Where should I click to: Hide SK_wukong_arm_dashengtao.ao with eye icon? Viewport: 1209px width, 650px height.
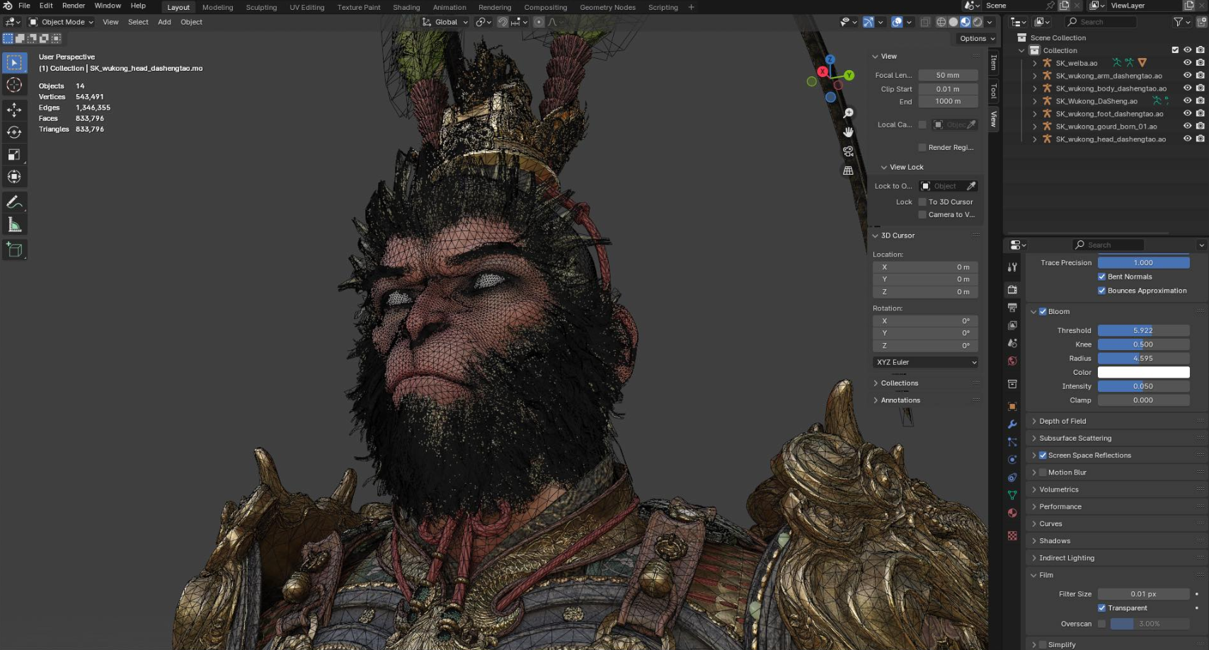[x=1187, y=76]
